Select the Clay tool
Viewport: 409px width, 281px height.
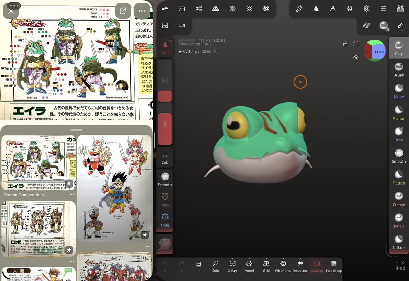coord(399,48)
